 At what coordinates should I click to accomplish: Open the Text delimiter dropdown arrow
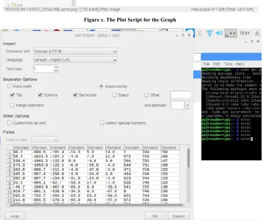click(x=187, y=105)
